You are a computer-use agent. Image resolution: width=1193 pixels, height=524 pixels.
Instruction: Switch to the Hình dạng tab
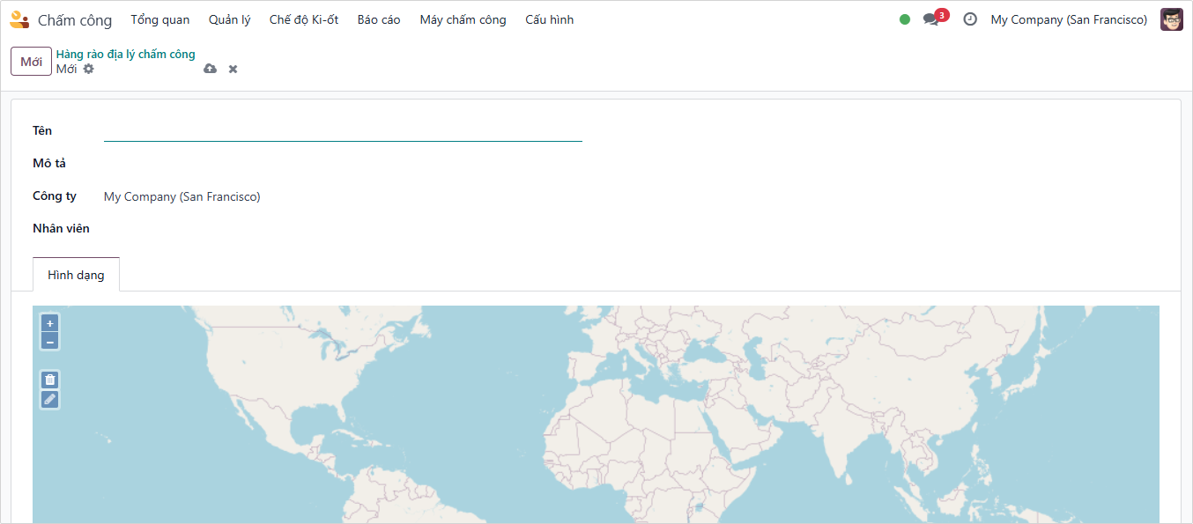76,275
